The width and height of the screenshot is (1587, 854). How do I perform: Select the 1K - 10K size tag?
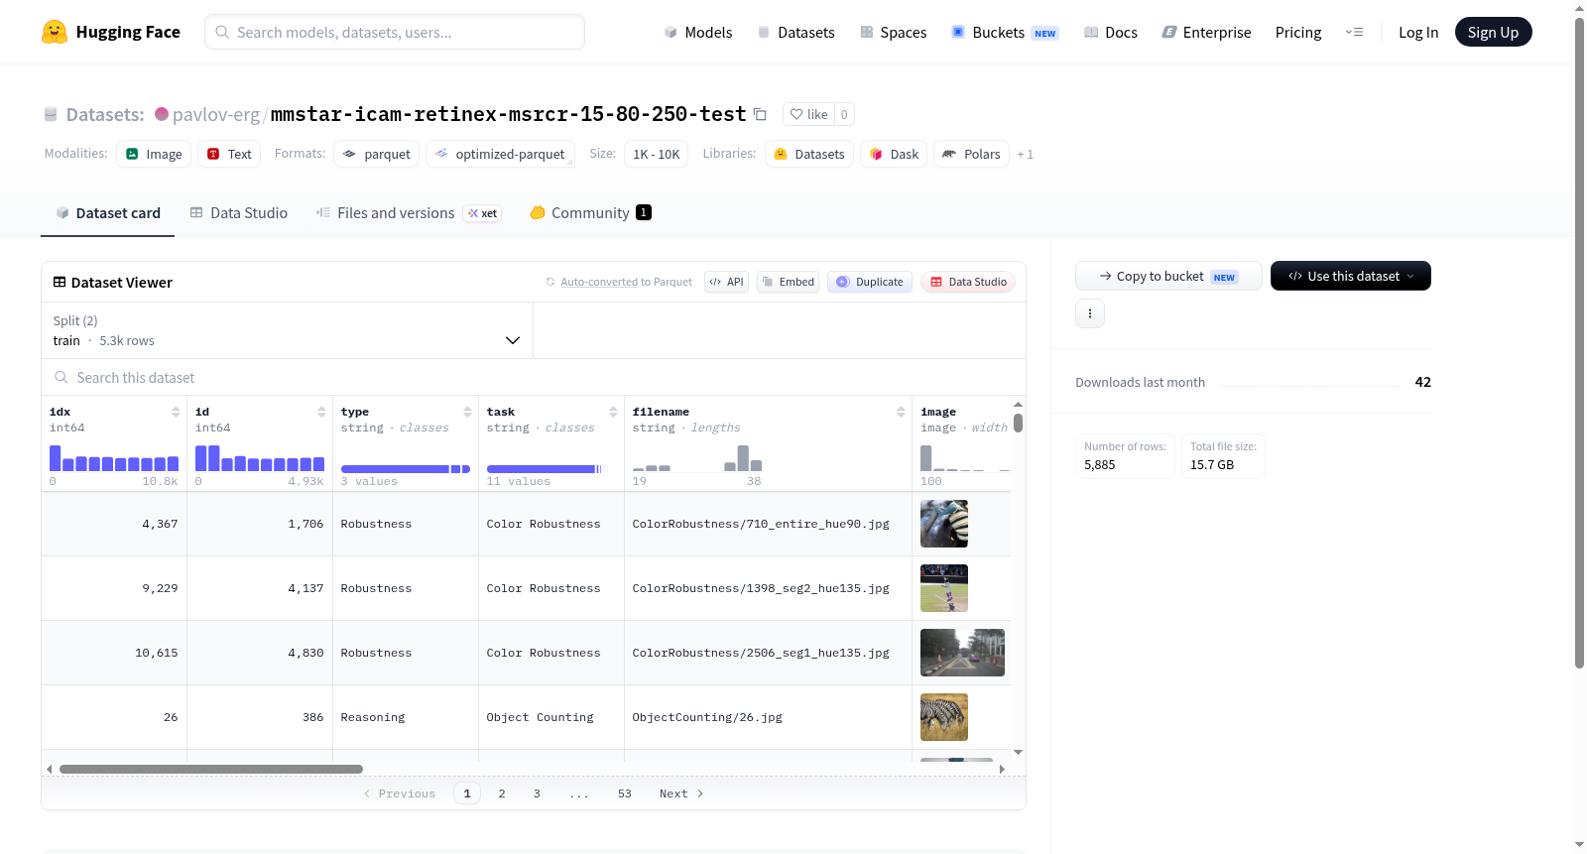[x=656, y=154]
